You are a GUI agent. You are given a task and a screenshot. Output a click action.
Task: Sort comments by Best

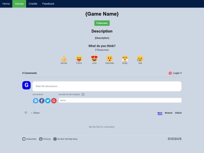pyautogui.click(x=160, y=113)
